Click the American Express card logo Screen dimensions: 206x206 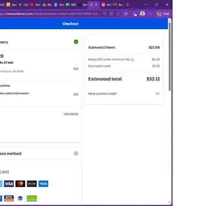pos(43,184)
